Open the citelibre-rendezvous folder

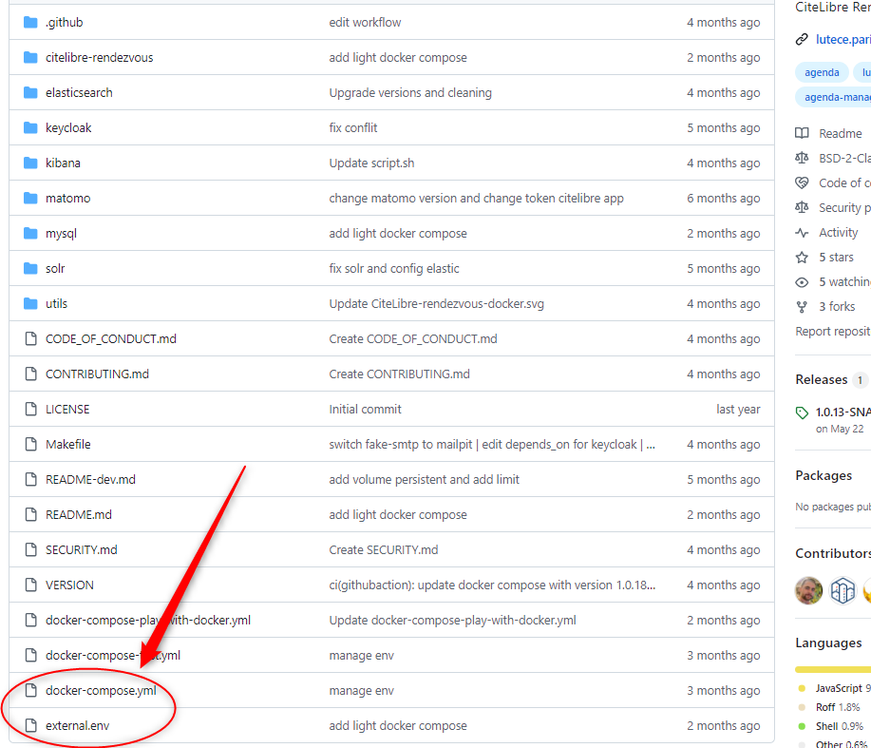pyautogui.click(x=99, y=57)
